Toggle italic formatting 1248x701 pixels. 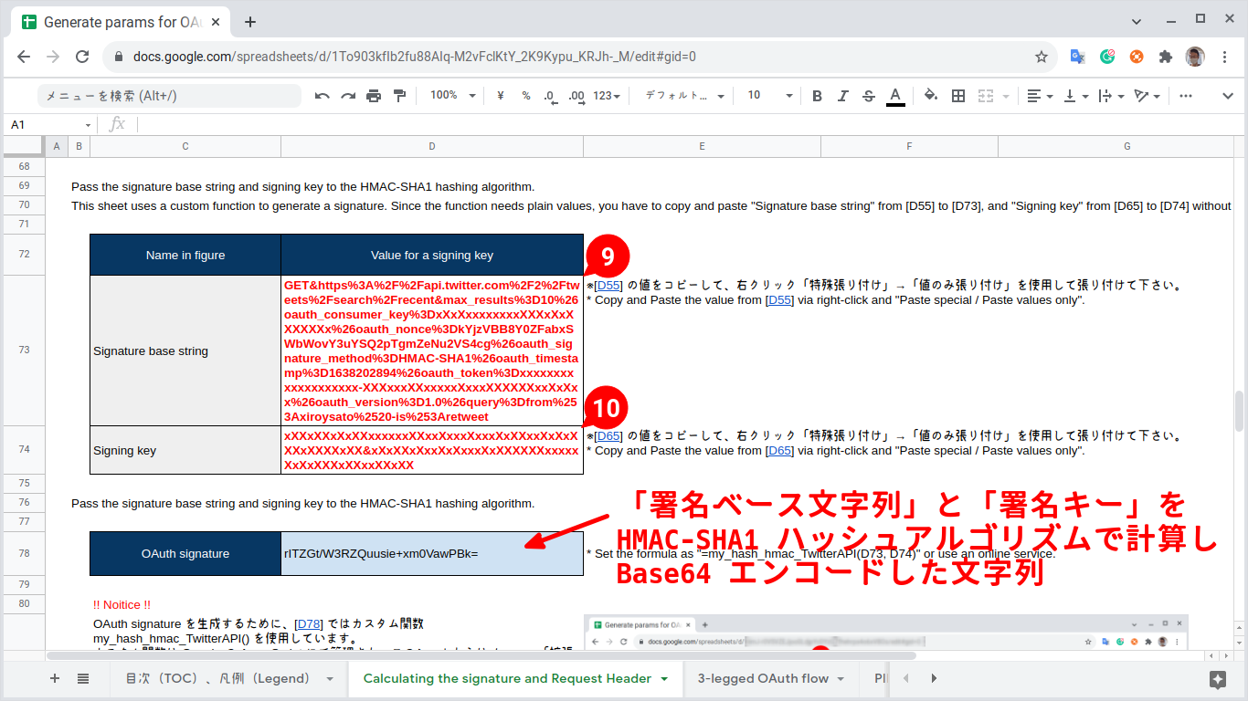point(842,95)
